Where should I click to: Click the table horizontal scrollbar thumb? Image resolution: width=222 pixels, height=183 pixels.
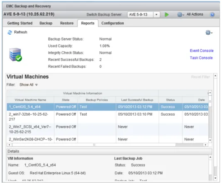tap(94, 145)
